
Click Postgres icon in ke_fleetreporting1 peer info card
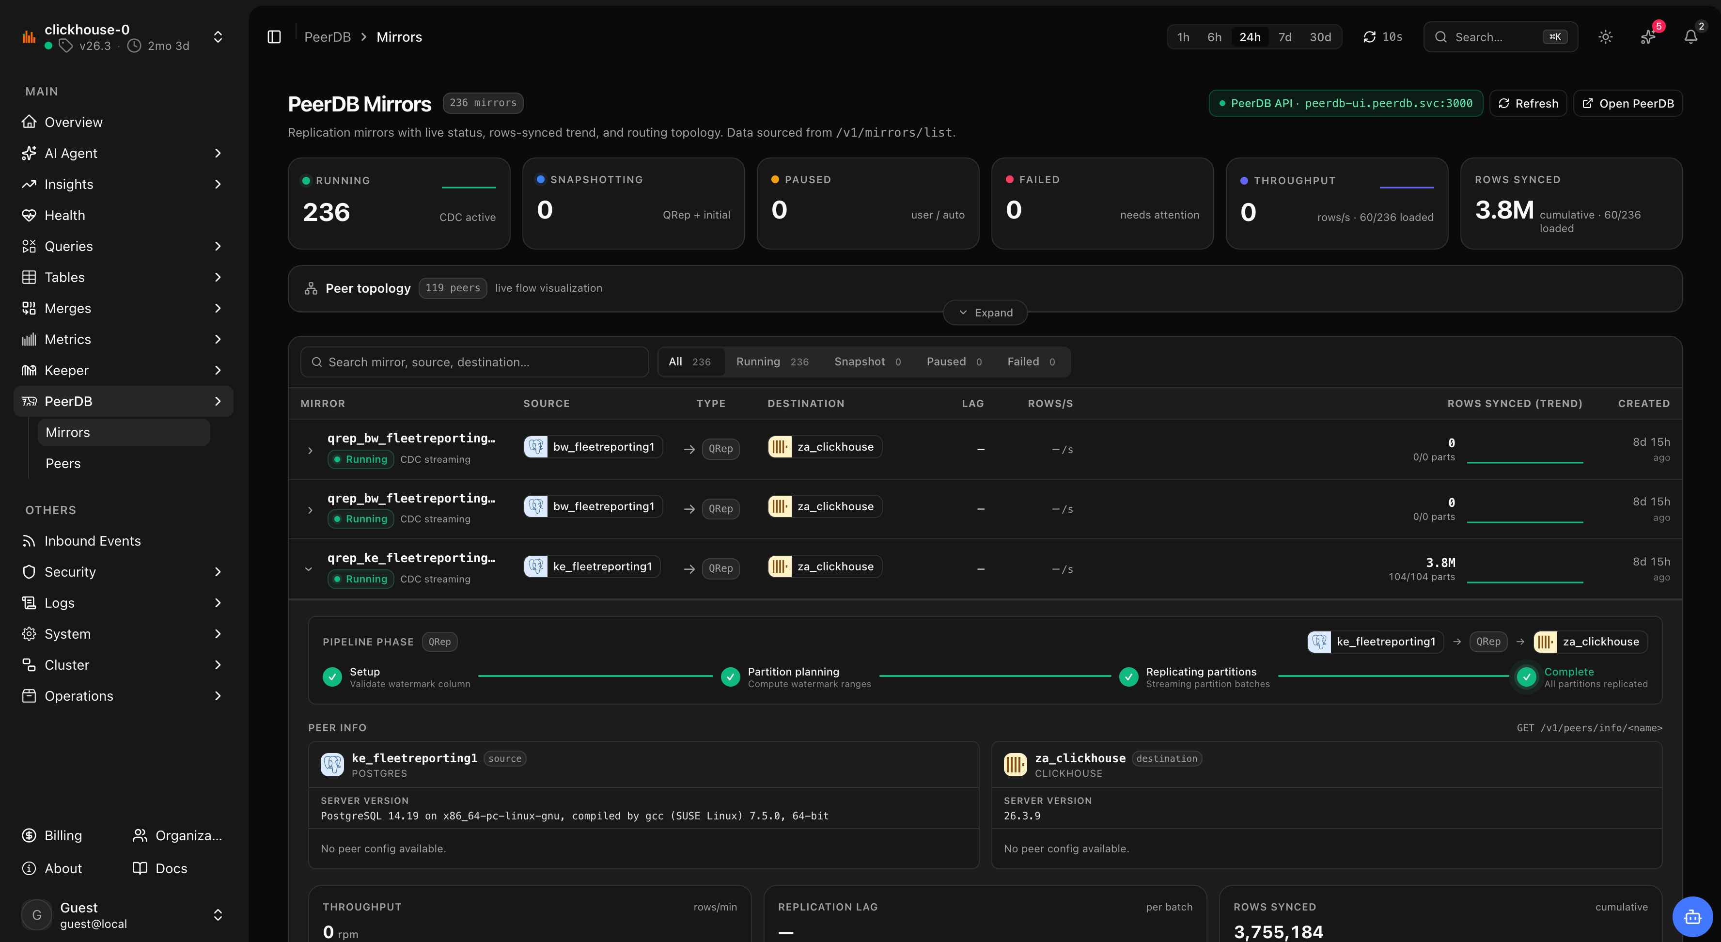332,764
